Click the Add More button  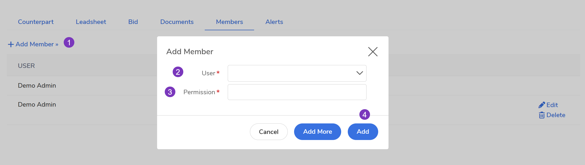317,132
